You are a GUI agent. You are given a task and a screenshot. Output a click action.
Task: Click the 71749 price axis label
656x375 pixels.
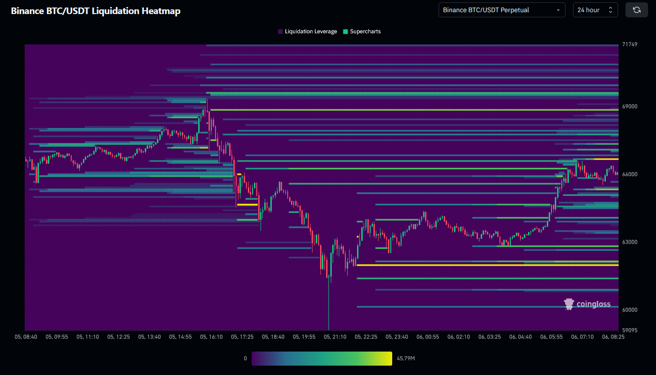click(x=630, y=45)
